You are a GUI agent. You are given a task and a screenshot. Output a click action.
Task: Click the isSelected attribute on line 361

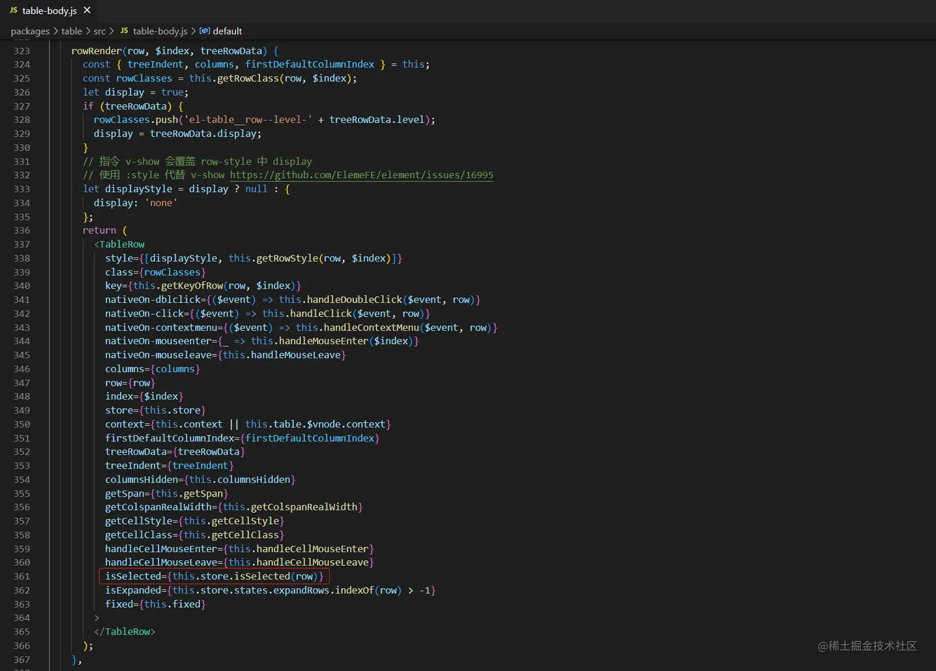133,576
